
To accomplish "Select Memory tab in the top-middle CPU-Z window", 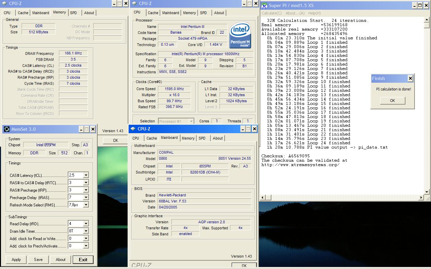I will coord(189,13).
